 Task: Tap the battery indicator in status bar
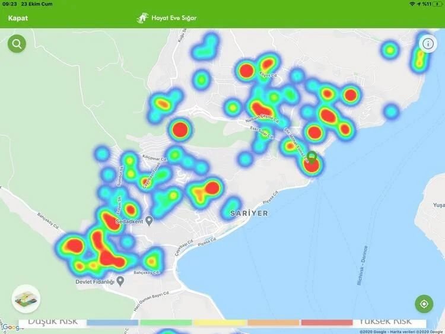click(436, 4)
